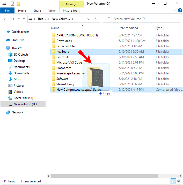Open the View ribbon tab
Viewport: 183px width, 185px height.
pyautogui.click(x=52, y=11)
